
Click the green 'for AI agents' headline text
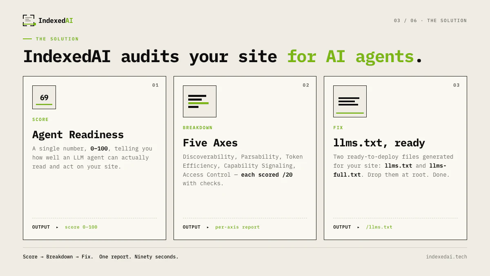coord(350,56)
